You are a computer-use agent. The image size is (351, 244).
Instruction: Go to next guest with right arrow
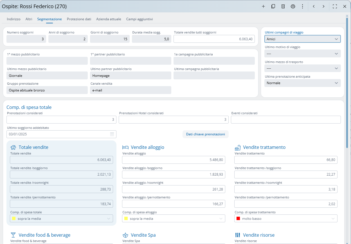(x=323, y=6)
